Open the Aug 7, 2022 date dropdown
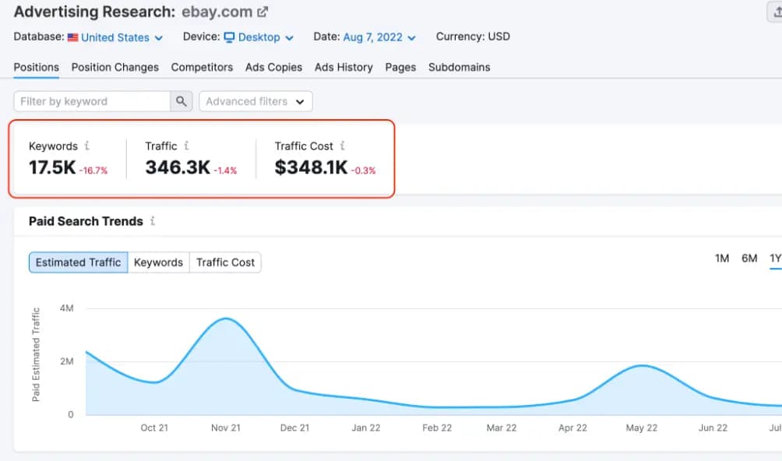Viewport: 782px width, 461px height. 379,37
